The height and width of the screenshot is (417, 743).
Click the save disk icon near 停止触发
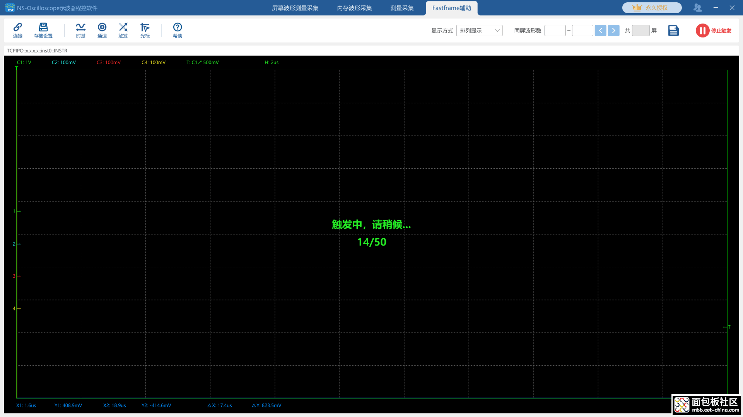click(x=673, y=31)
